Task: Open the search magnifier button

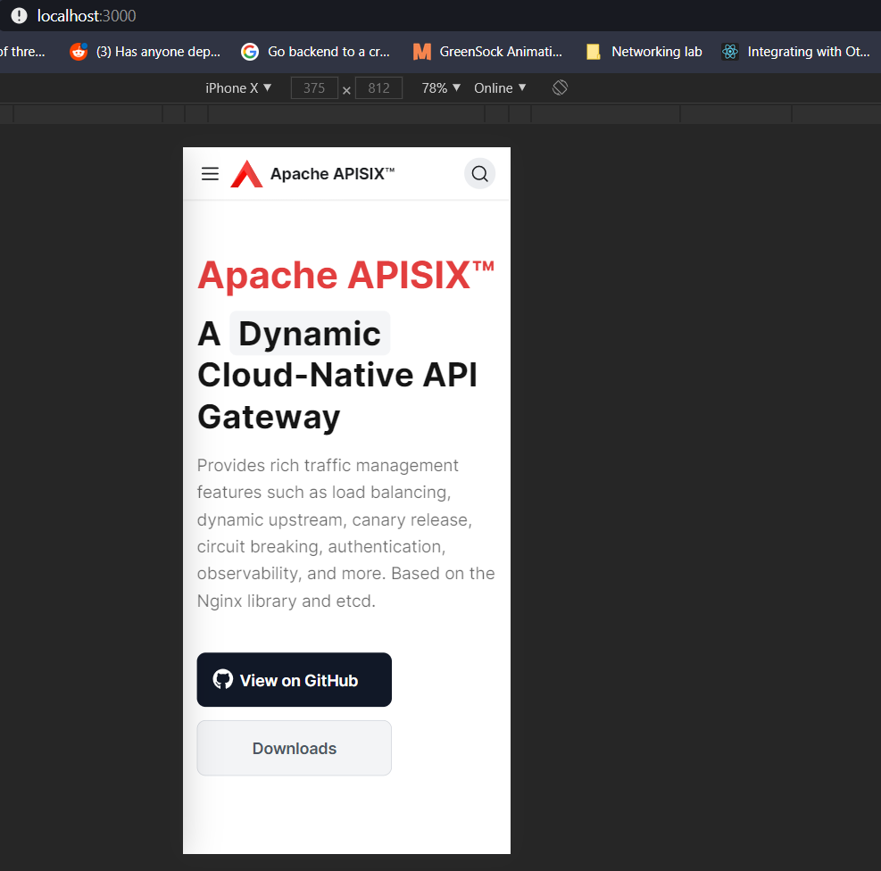Action: coord(479,173)
